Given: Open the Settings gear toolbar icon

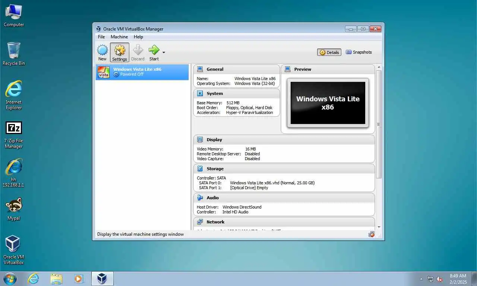Looking at the screenshot, I should tap(120, 53).
